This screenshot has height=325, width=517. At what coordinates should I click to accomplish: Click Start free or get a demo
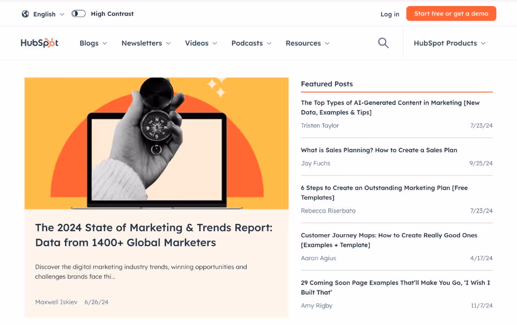pyautogui.click(x=451, y=13)
